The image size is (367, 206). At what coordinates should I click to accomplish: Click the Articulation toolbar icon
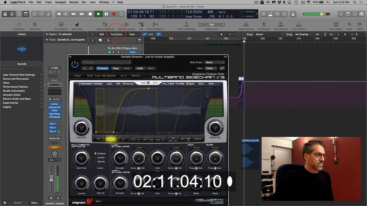point(19,24)
